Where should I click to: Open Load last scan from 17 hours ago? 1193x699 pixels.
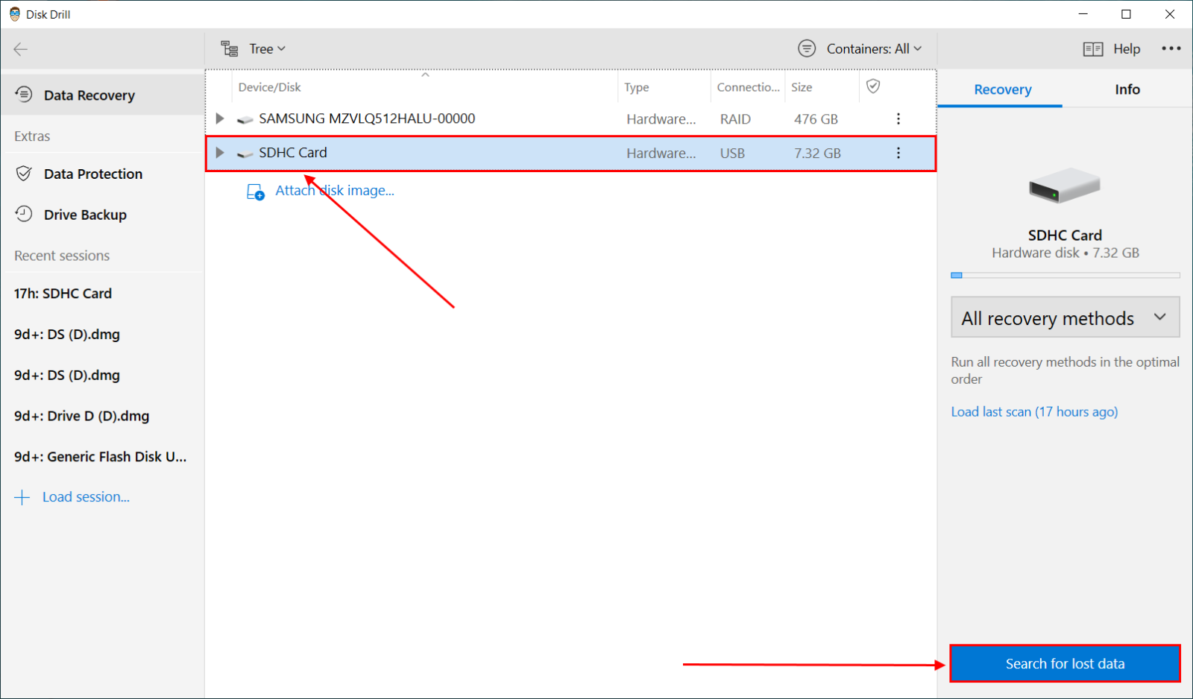[1034, 411]
